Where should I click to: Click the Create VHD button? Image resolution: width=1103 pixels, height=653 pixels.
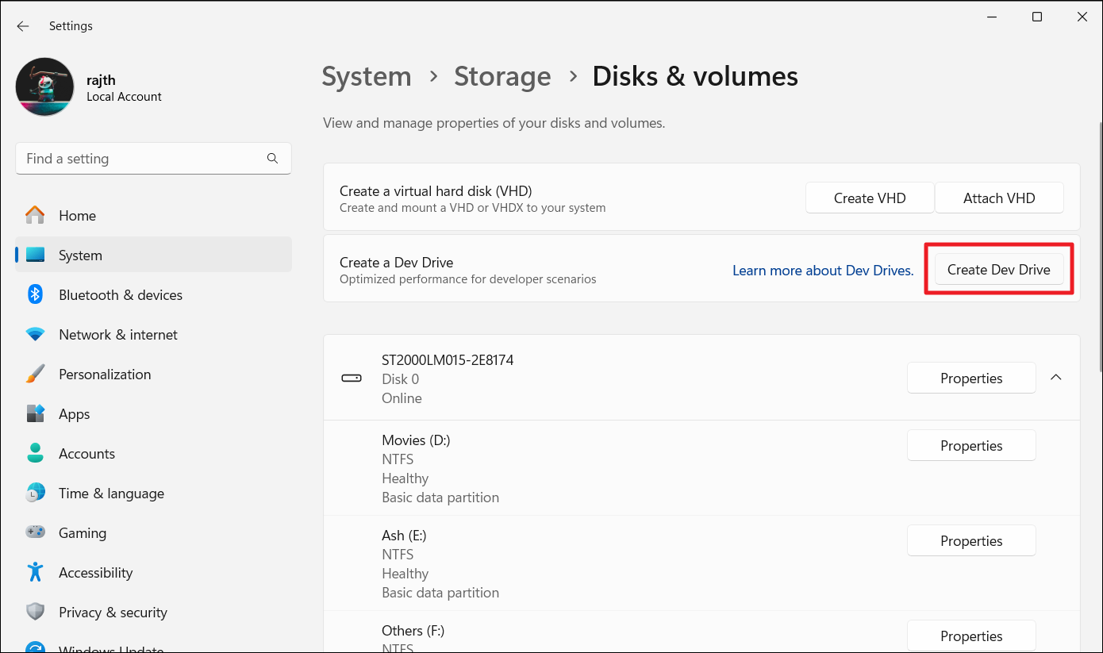[x=869, y=198]
